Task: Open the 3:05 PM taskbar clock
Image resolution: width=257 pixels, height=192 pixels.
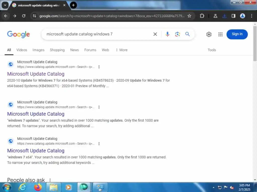Action: tap(244, 187)
